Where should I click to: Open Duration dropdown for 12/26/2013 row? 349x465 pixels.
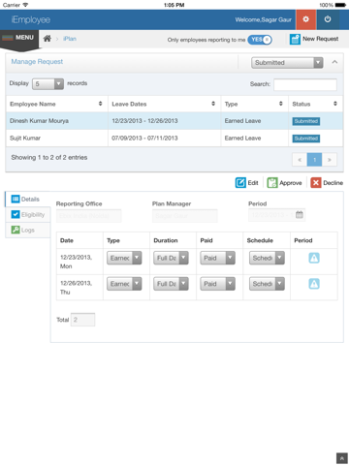pos(171,284)
